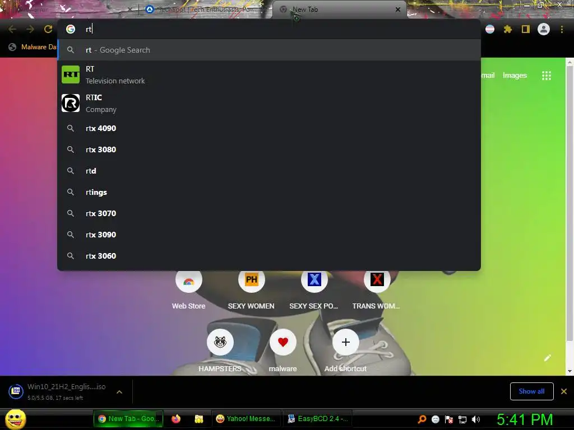Reload the page with the refresh icon

(48, 29)
